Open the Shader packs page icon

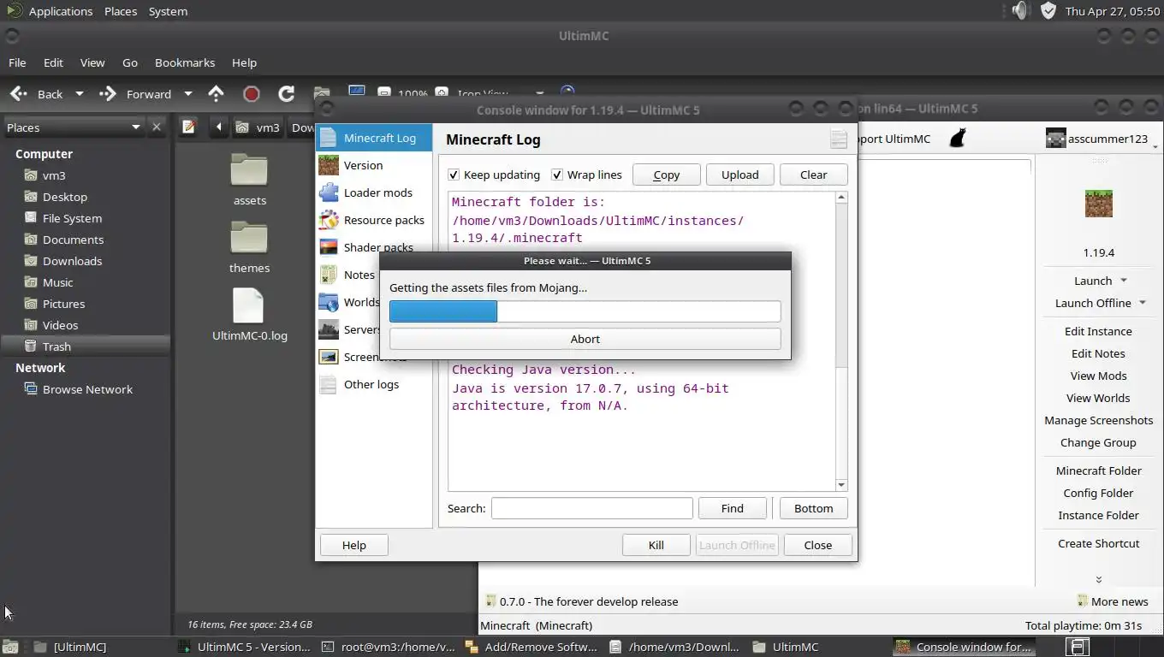[329, 247]
